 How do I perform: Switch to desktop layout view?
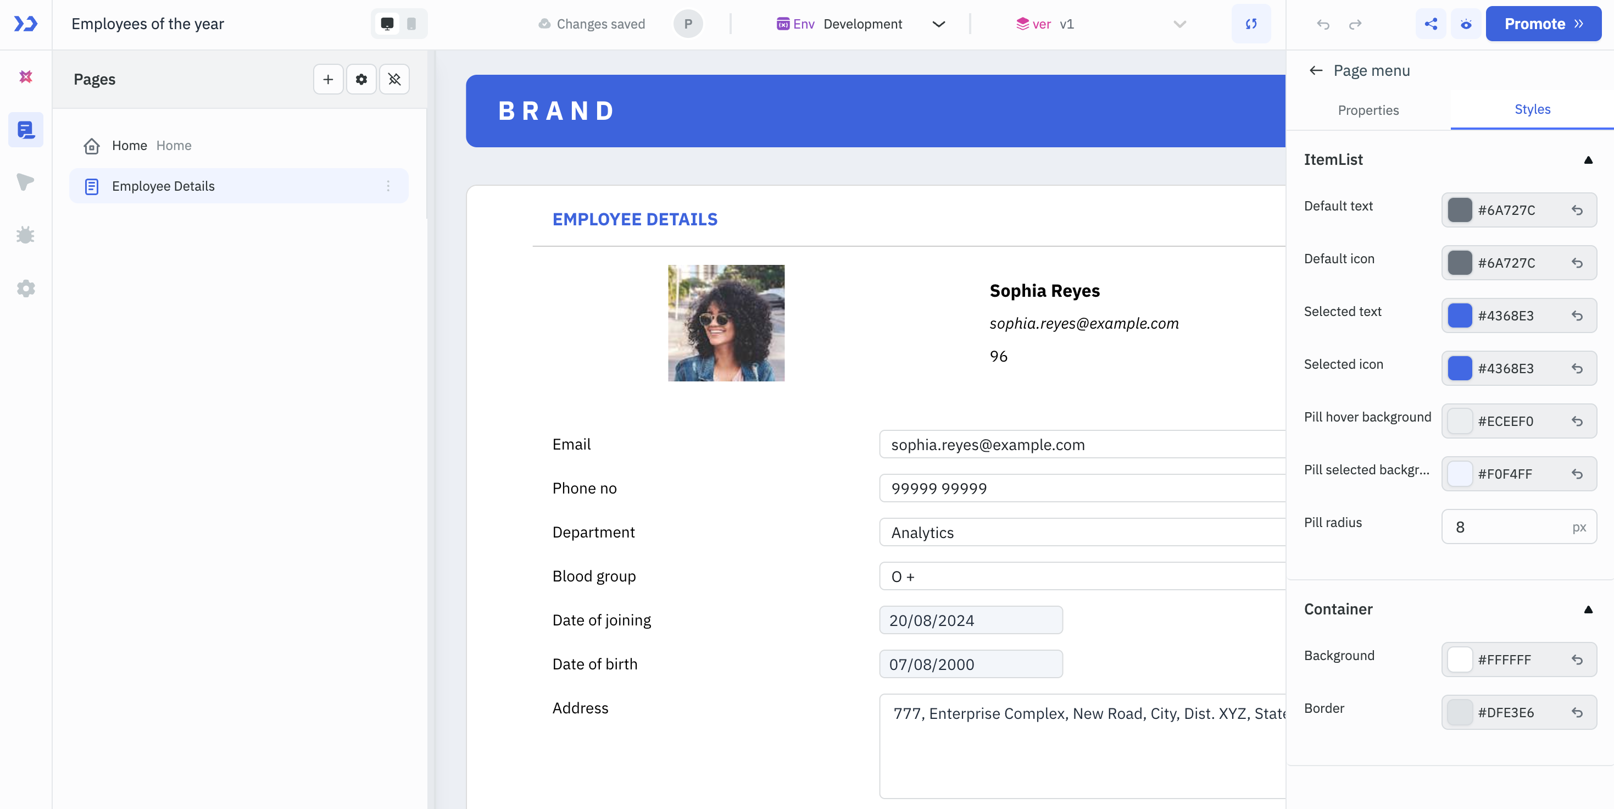pos(387,24)
